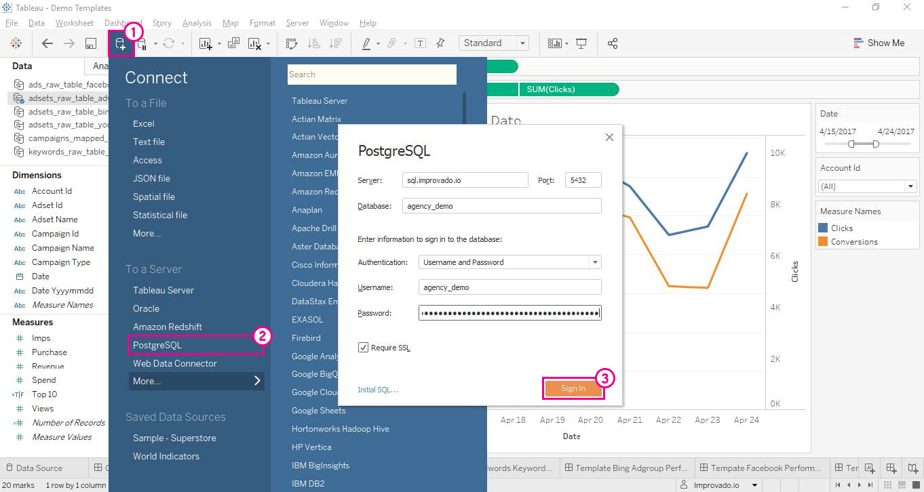Image resolution: width=924 pixels, height=492 pixels.
Task: Click the Share workbook icon
Action: 613,43
